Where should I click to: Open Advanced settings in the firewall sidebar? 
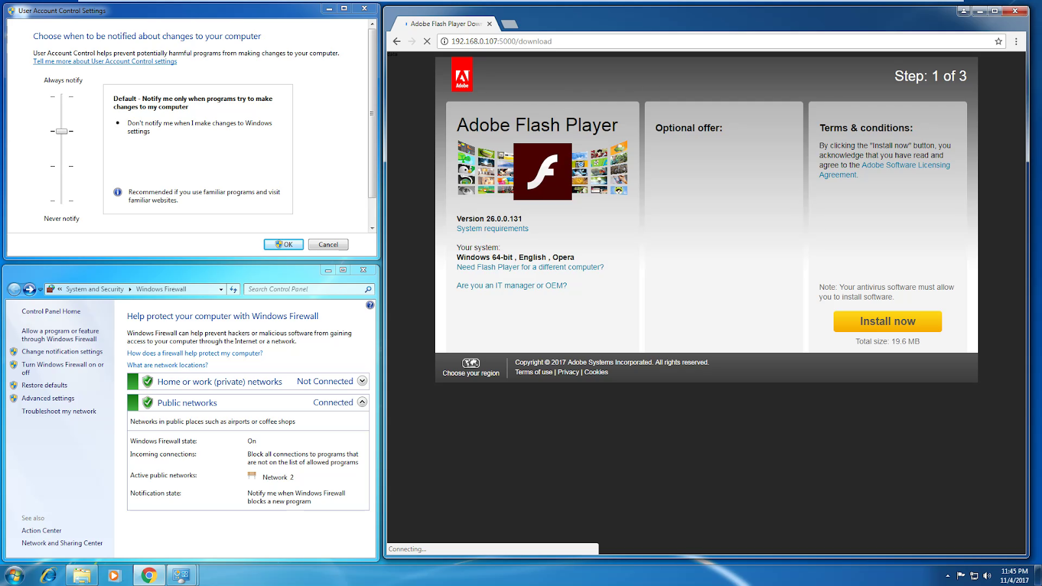tap(48, 398)
